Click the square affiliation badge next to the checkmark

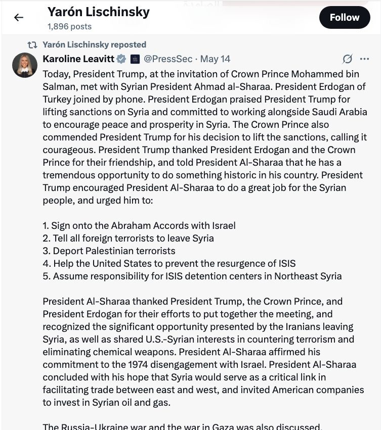135,59
